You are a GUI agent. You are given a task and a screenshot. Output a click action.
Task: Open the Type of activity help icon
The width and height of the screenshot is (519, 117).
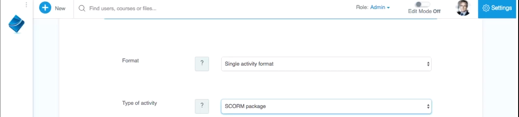pos(202,106)
